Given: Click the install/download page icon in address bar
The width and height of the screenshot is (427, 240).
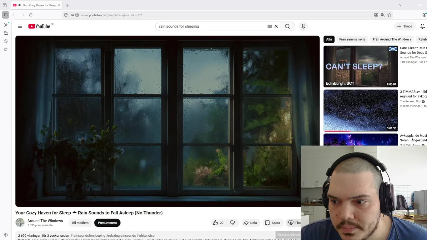Looking at the screenshot, I should coord(376,15).
